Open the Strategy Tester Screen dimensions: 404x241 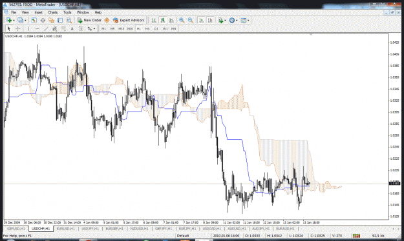69,20
